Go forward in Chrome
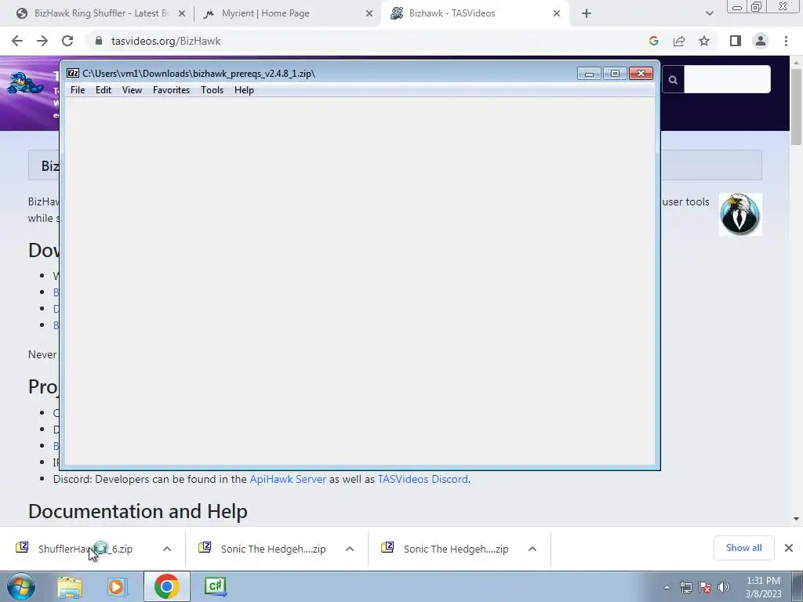Viewport: 803px width, 602px height. click(x=42, y=41)
